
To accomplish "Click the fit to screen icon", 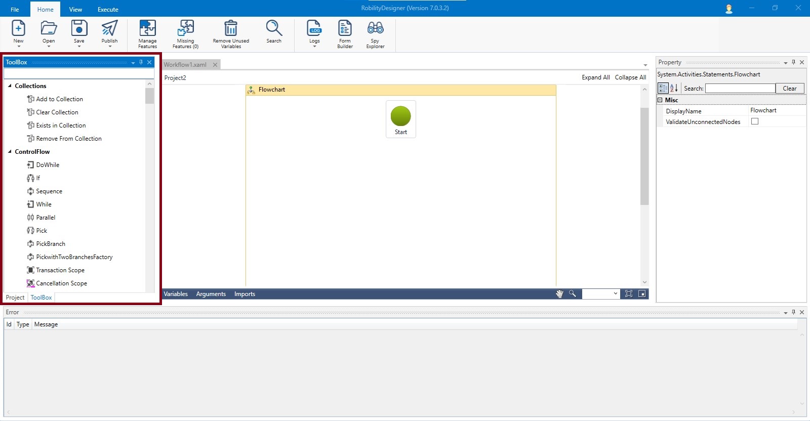I will [629, 294].
